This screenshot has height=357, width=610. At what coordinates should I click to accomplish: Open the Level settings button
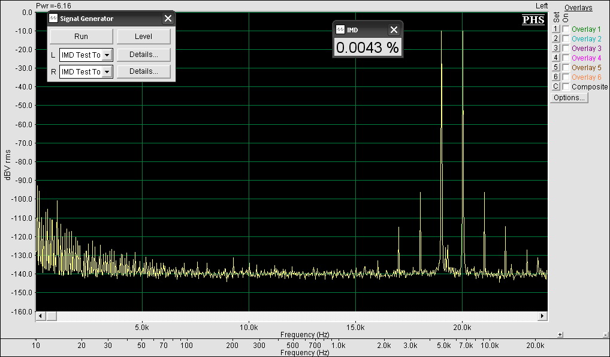pos(143,37)
